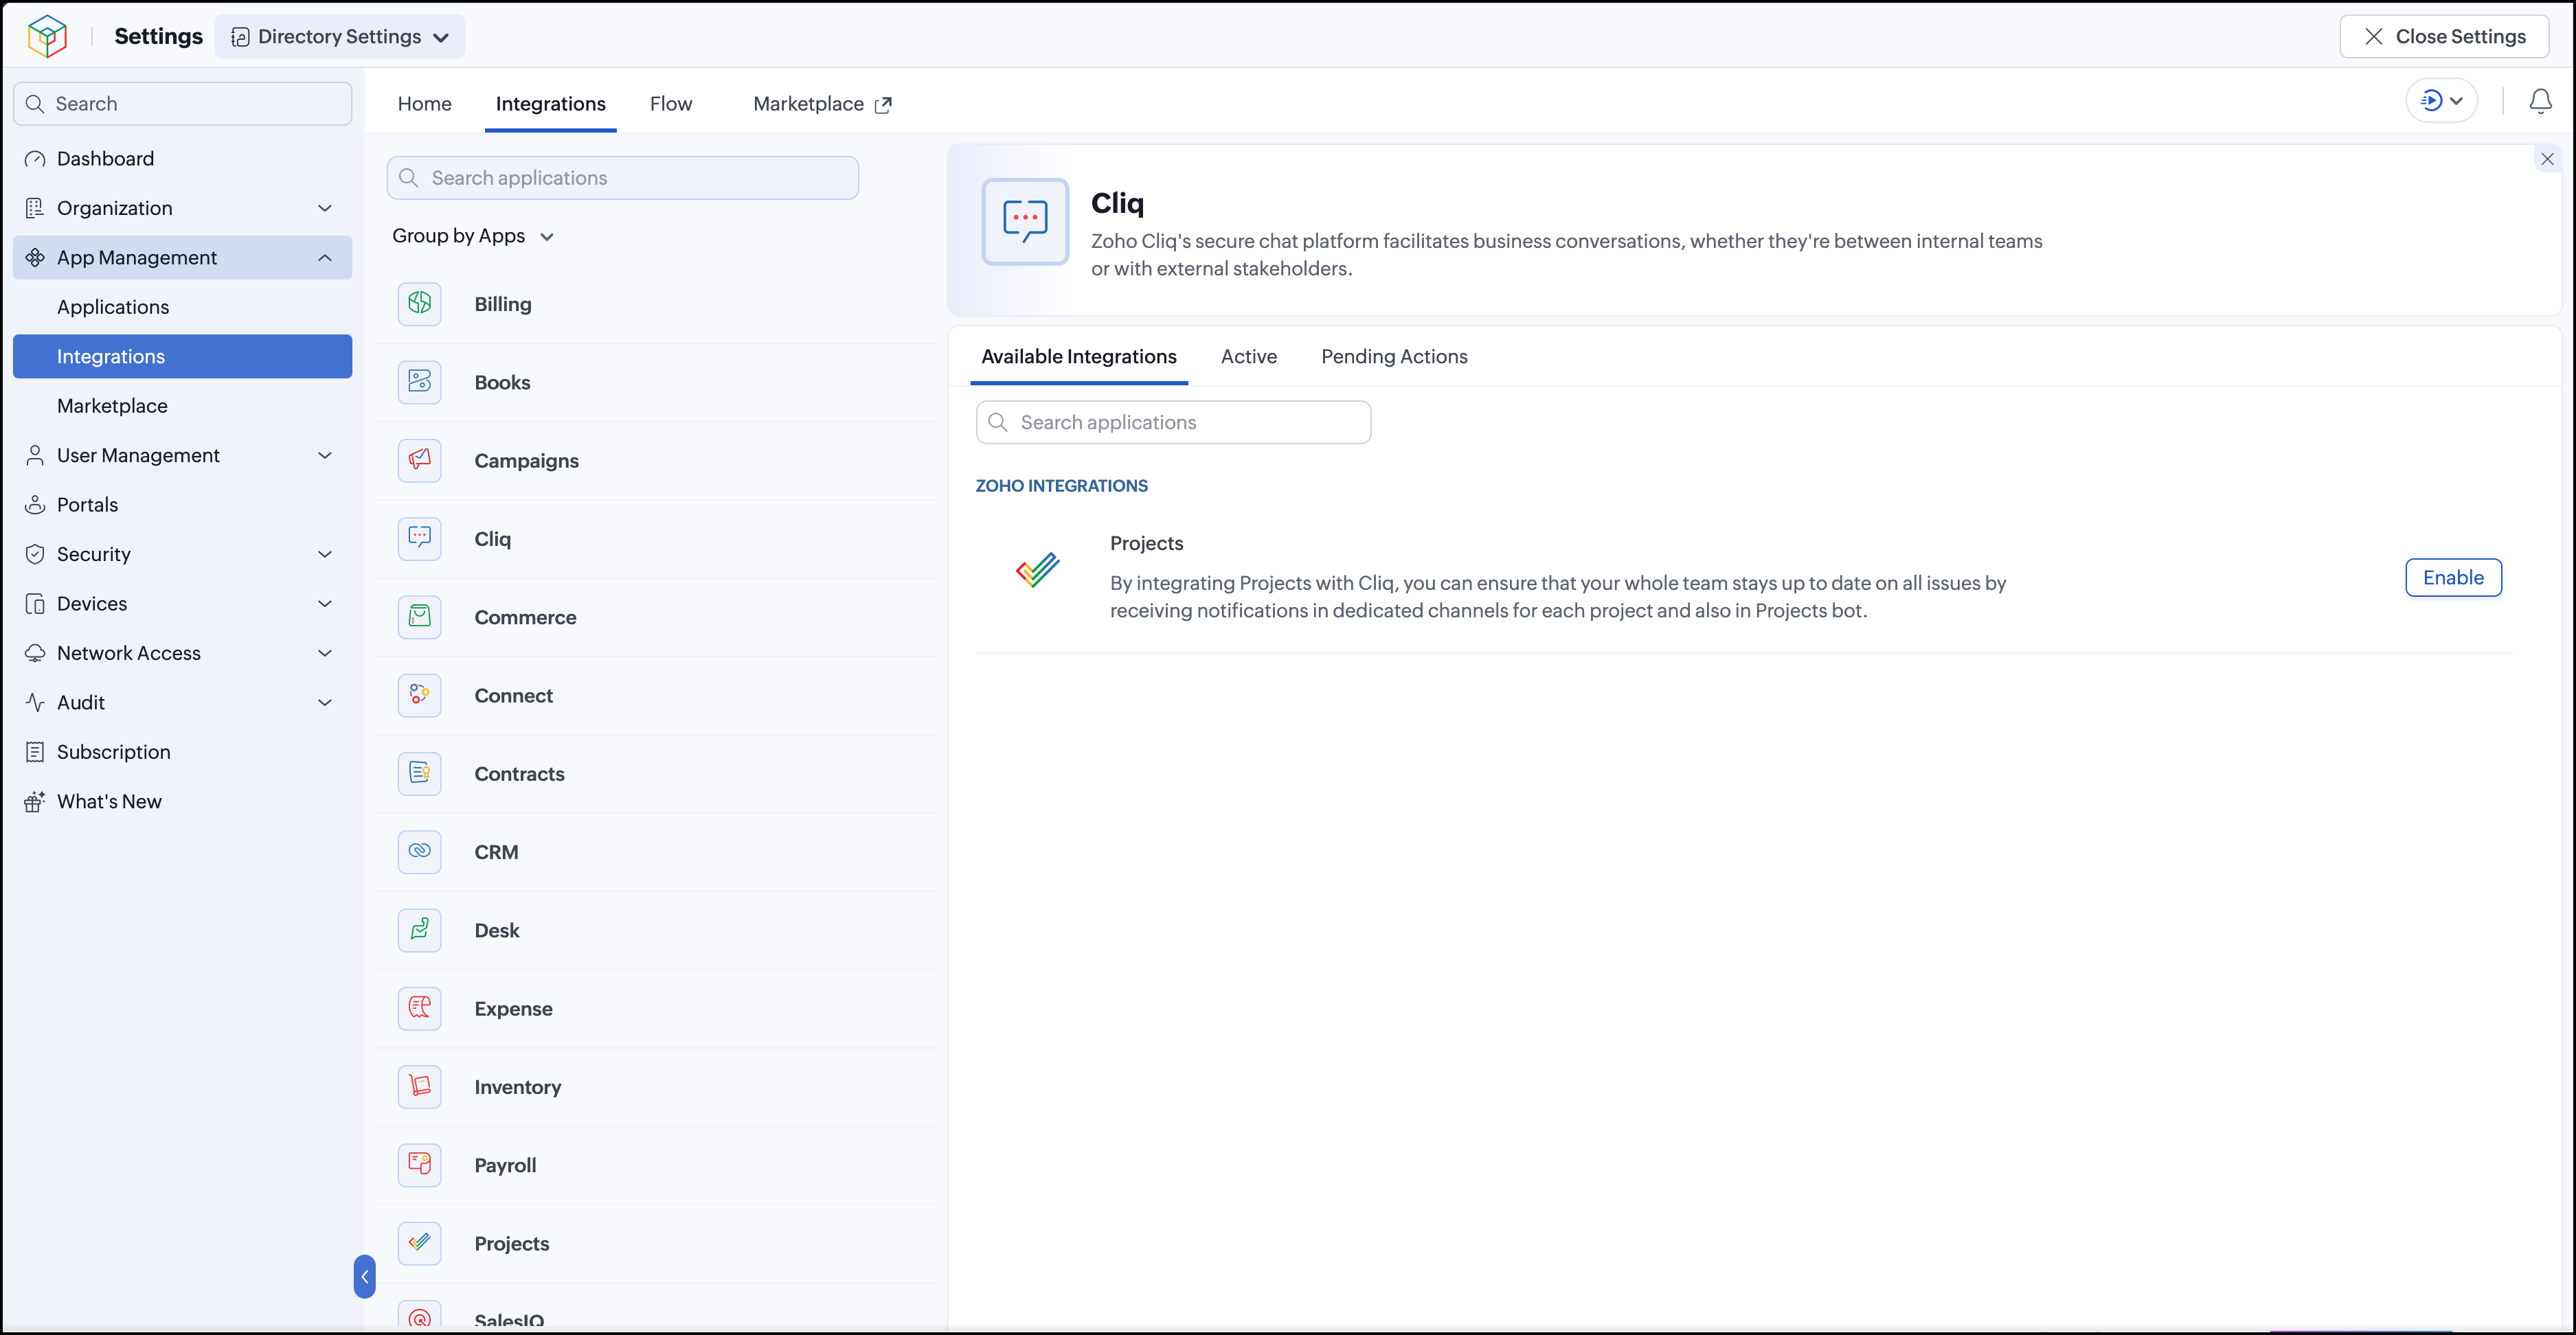Click the Portals sidebar icon

[x=35, y=505]
